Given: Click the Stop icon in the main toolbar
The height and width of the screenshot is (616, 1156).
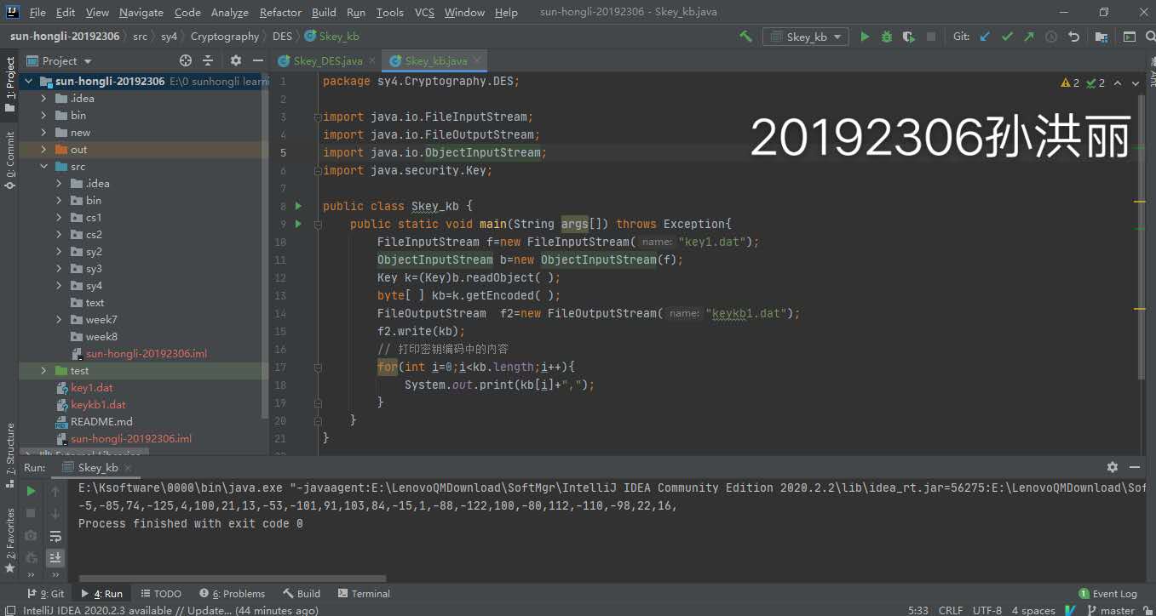Looking at the screenshot, I should [x=931, y=37].
